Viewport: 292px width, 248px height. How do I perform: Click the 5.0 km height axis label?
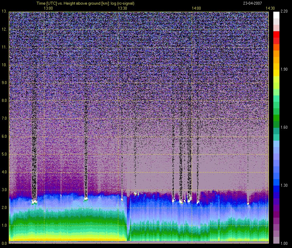click(x=4, y=154)
